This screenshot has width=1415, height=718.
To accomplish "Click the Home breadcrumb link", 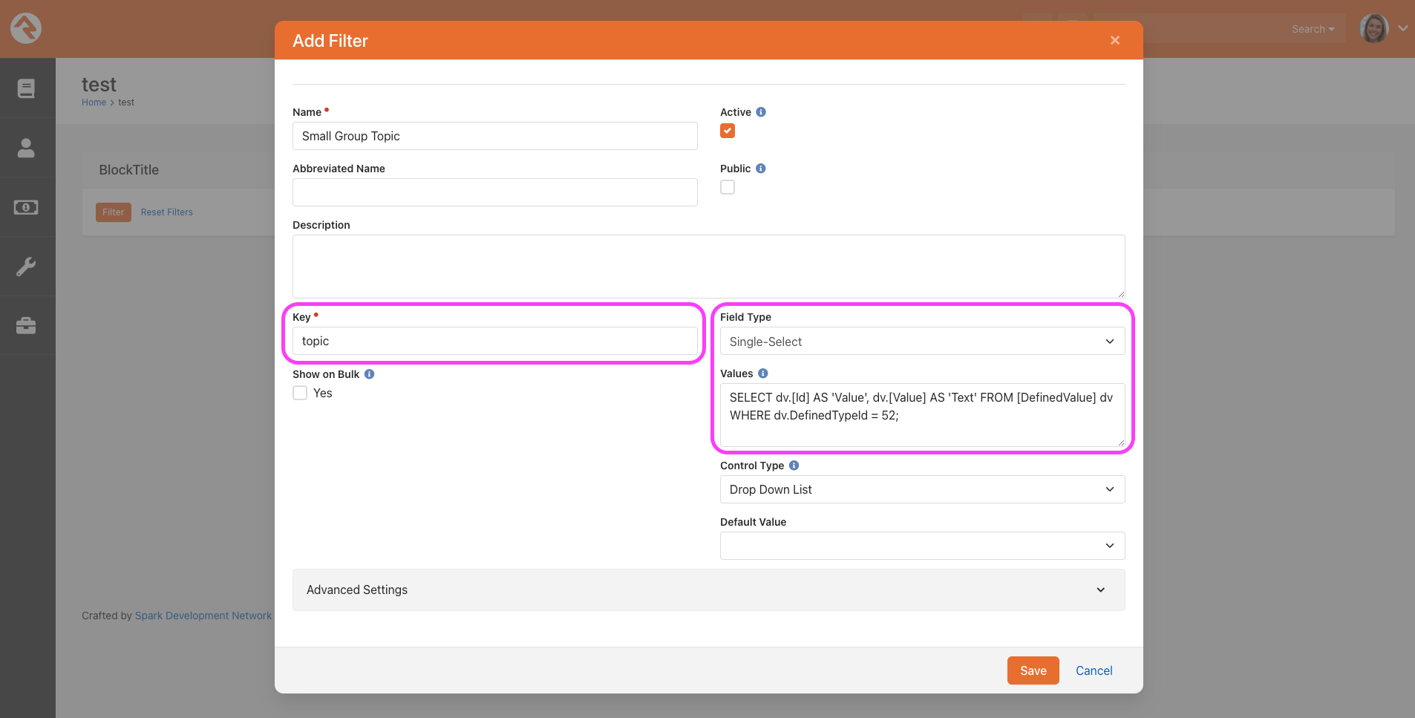I will [94, 102].
